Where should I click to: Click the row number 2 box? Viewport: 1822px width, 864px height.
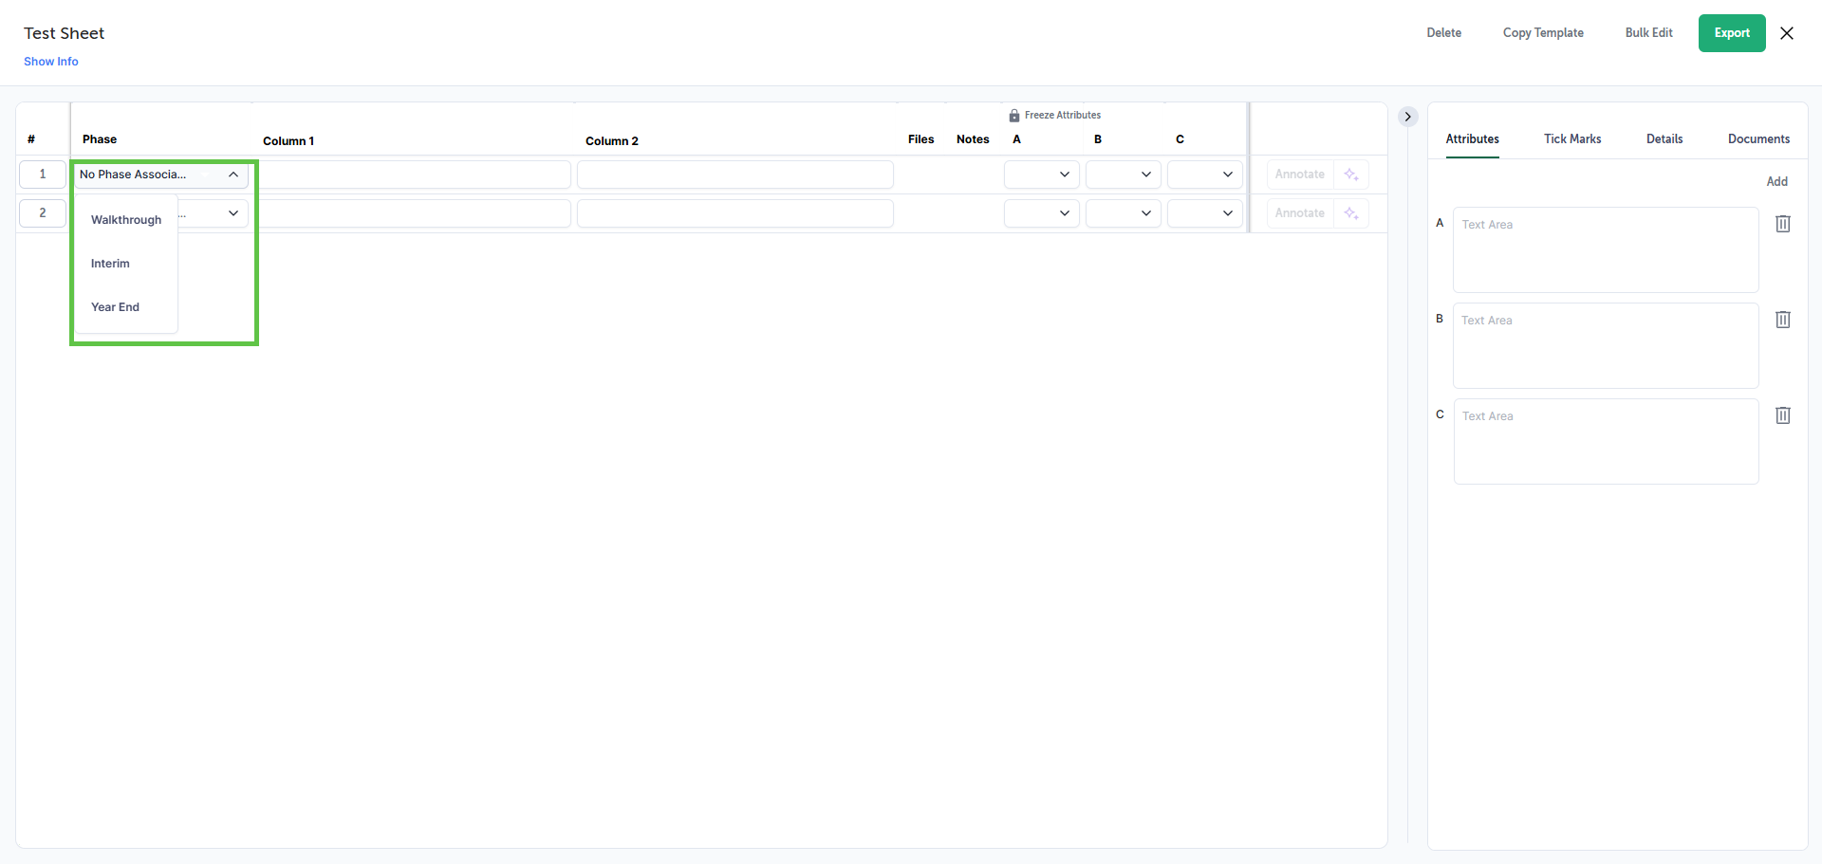(43, 213)
